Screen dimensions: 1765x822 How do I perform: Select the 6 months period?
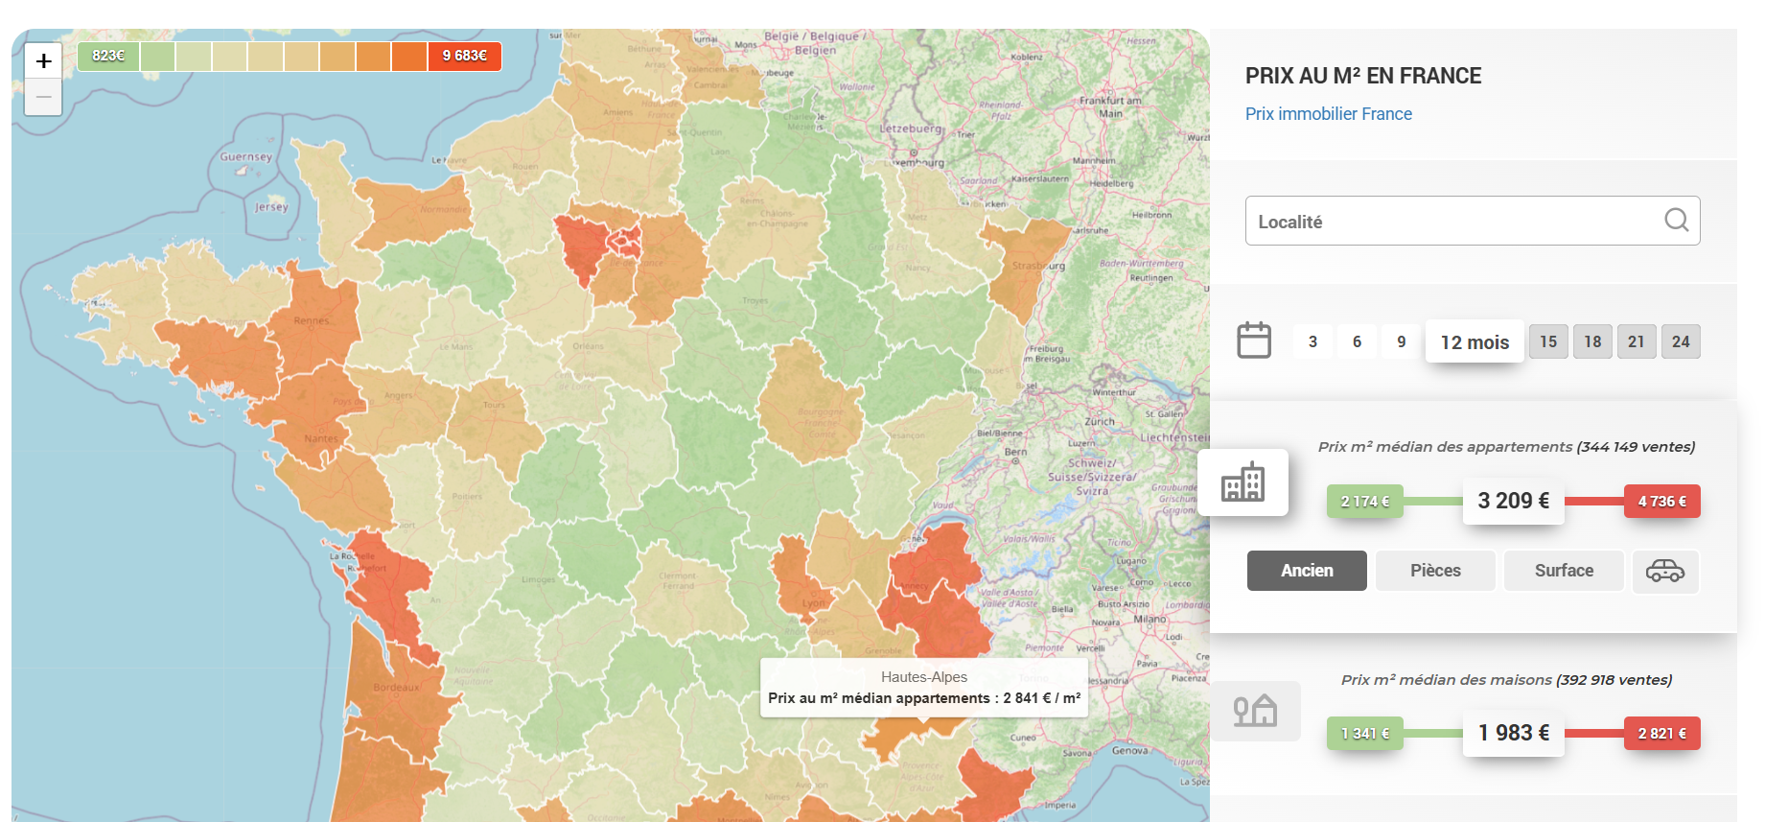point(1357,341)
